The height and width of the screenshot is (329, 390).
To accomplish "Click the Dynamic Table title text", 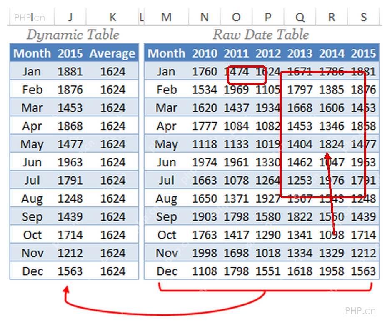I will [x=73, y=35].
